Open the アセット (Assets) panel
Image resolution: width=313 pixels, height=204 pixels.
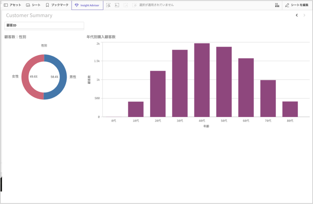(x=13, y=5)
